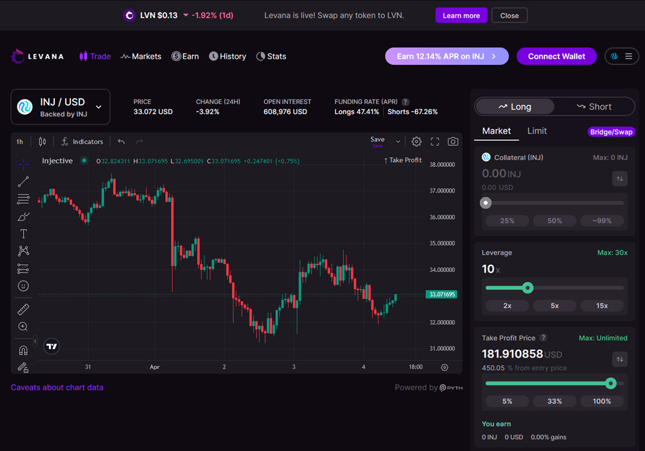Show the Take Profit Price help tooltip
Viewport: 645px width, 451px height.
[x=543, y=338]
